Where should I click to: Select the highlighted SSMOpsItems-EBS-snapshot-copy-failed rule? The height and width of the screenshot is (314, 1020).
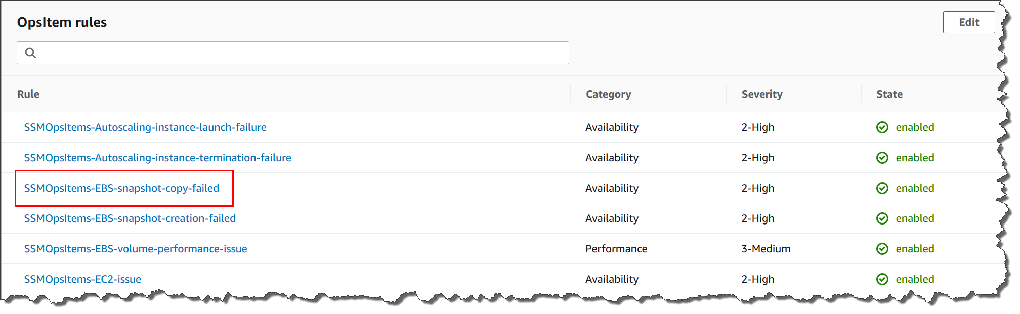click(122, 188)
